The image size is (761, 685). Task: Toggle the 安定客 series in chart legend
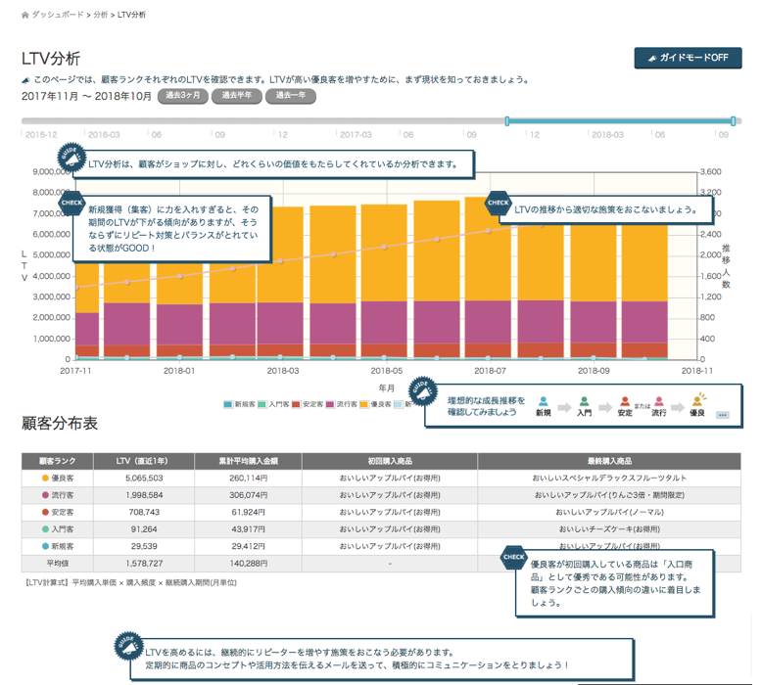tap(308, 403)
